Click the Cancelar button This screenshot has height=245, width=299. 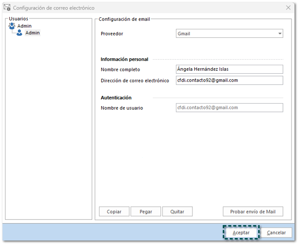(276, 233)
